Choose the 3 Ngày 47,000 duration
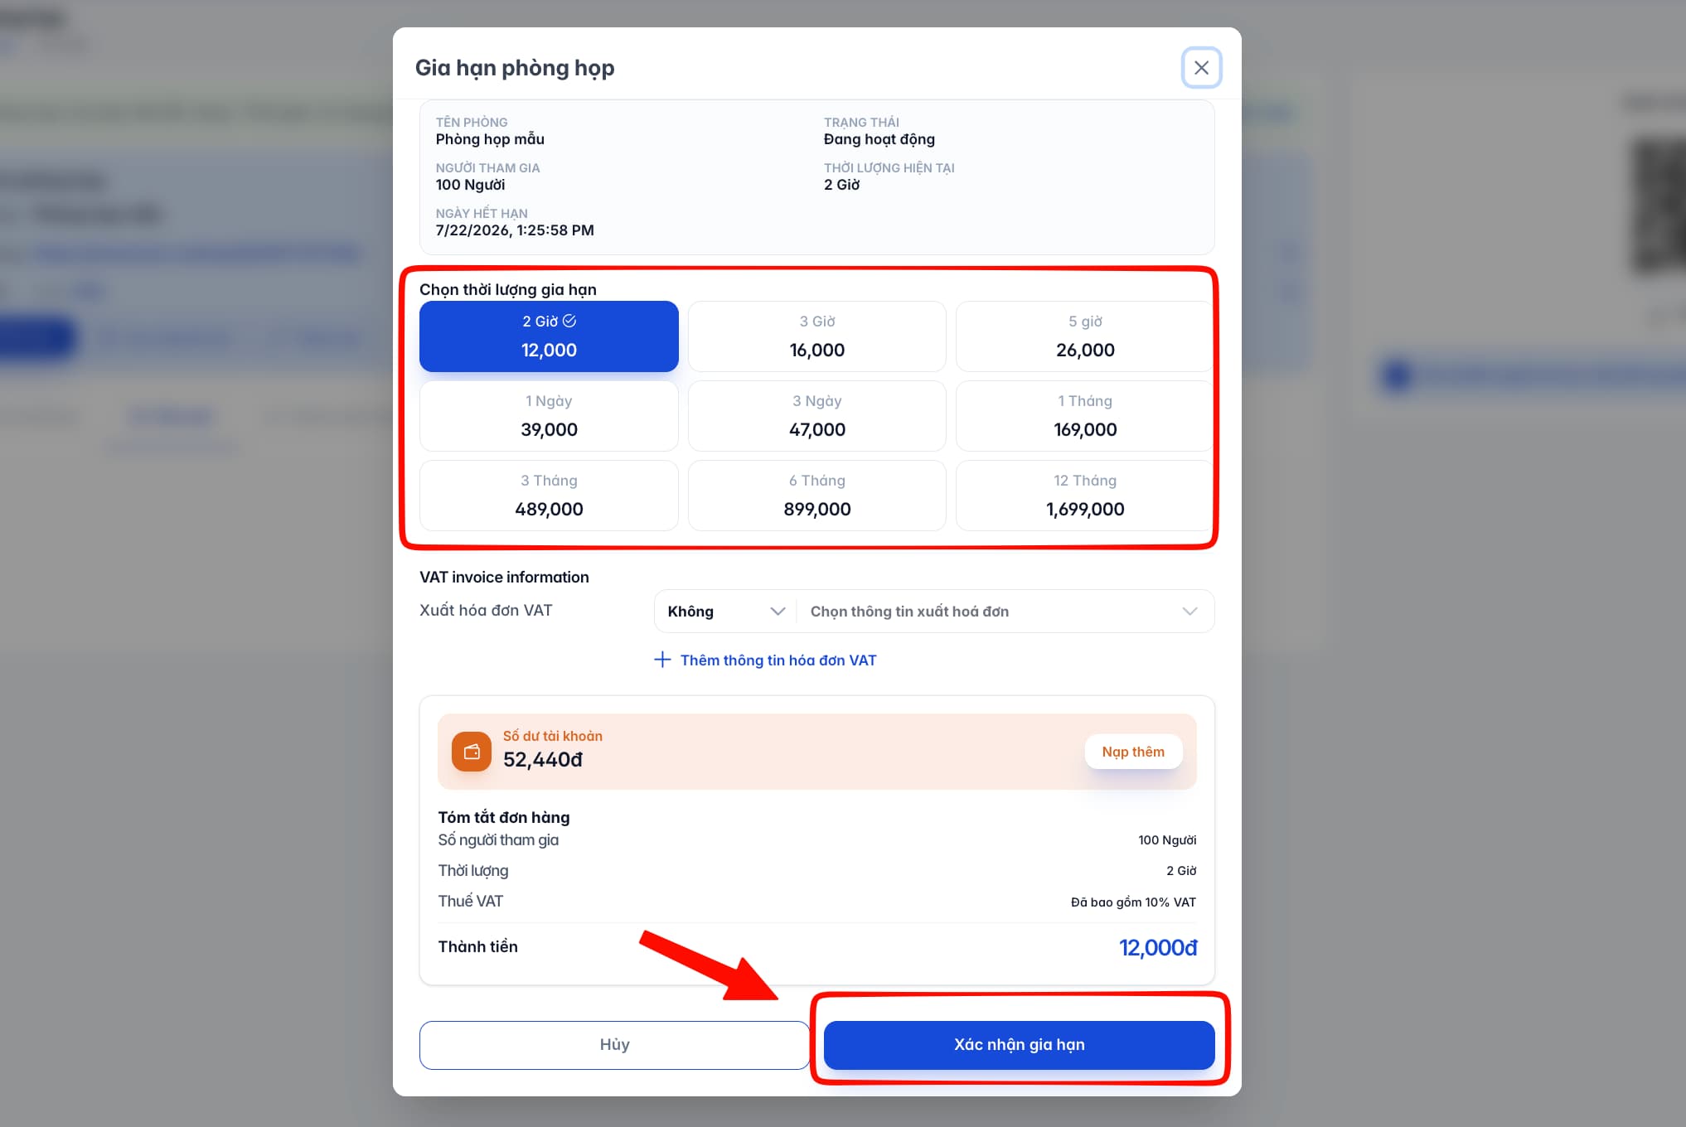This screenshot has width=1686, height=1127. [817, 416]
